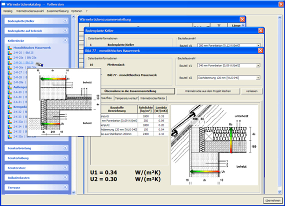Click thermal icon beside 2-K-35a entry
The height and width of the screenshot is (206, 285).
tap(9, 136)
